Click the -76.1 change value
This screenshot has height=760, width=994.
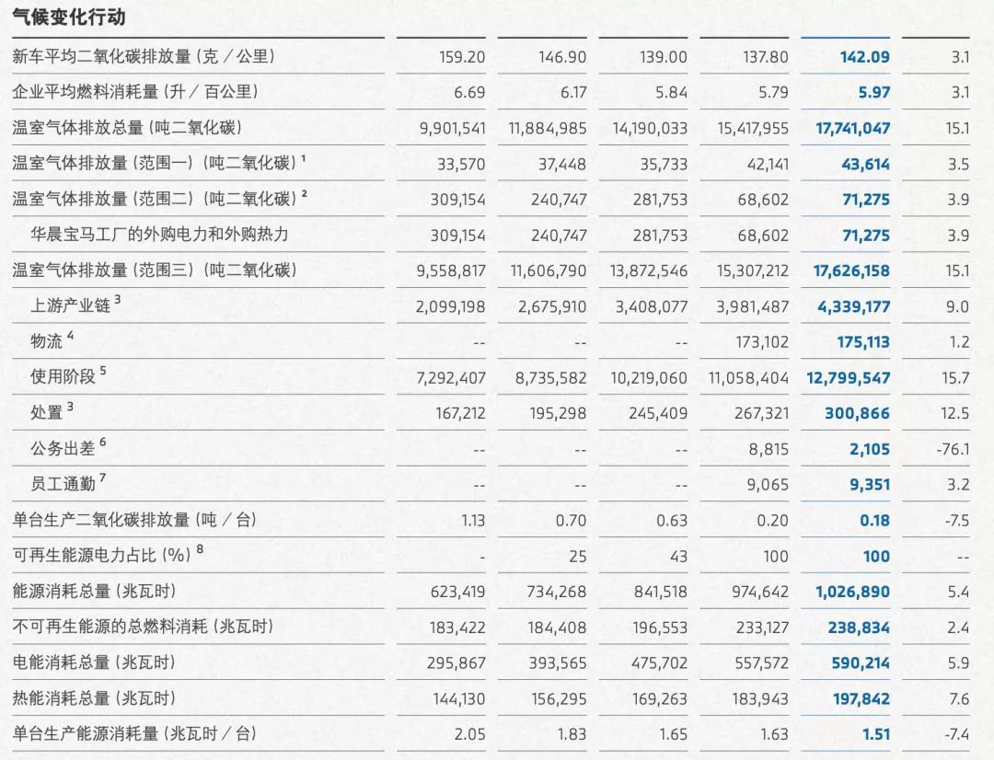point(953,449)
